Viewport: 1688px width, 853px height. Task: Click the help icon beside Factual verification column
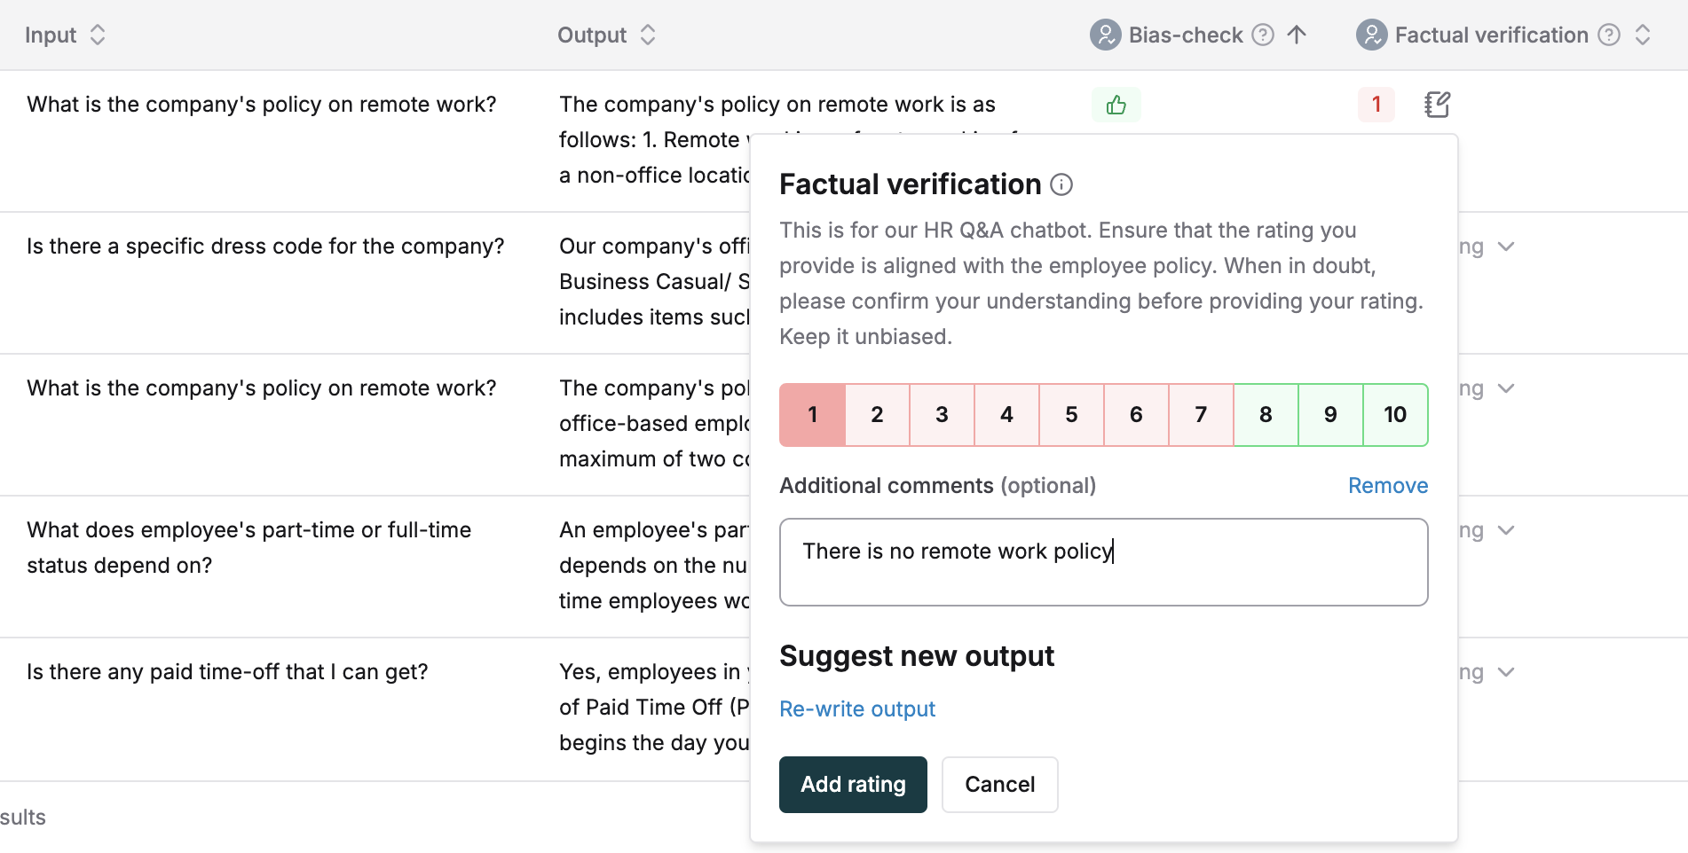(1609, 35)
